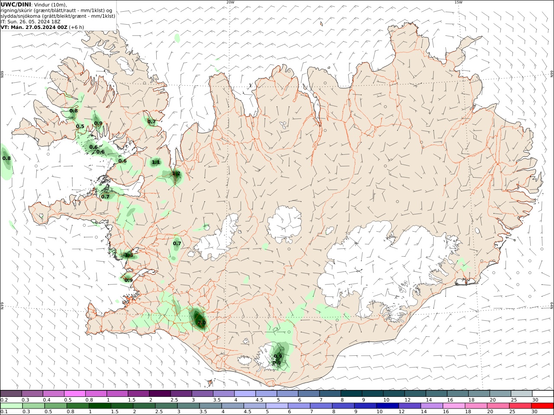Pick deep blue rain legend swatch labeled 10
The width and height of the screenshot is (554, 415).
(x=387, y=406)
